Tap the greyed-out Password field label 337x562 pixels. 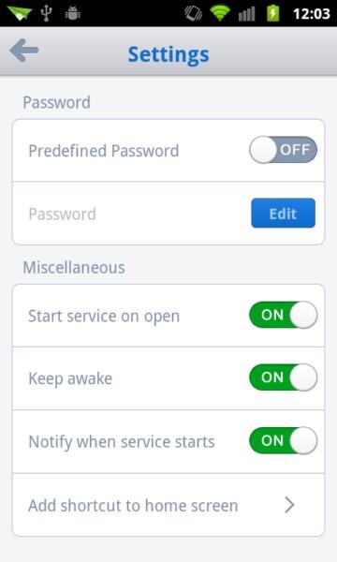[x=63, y=214]
